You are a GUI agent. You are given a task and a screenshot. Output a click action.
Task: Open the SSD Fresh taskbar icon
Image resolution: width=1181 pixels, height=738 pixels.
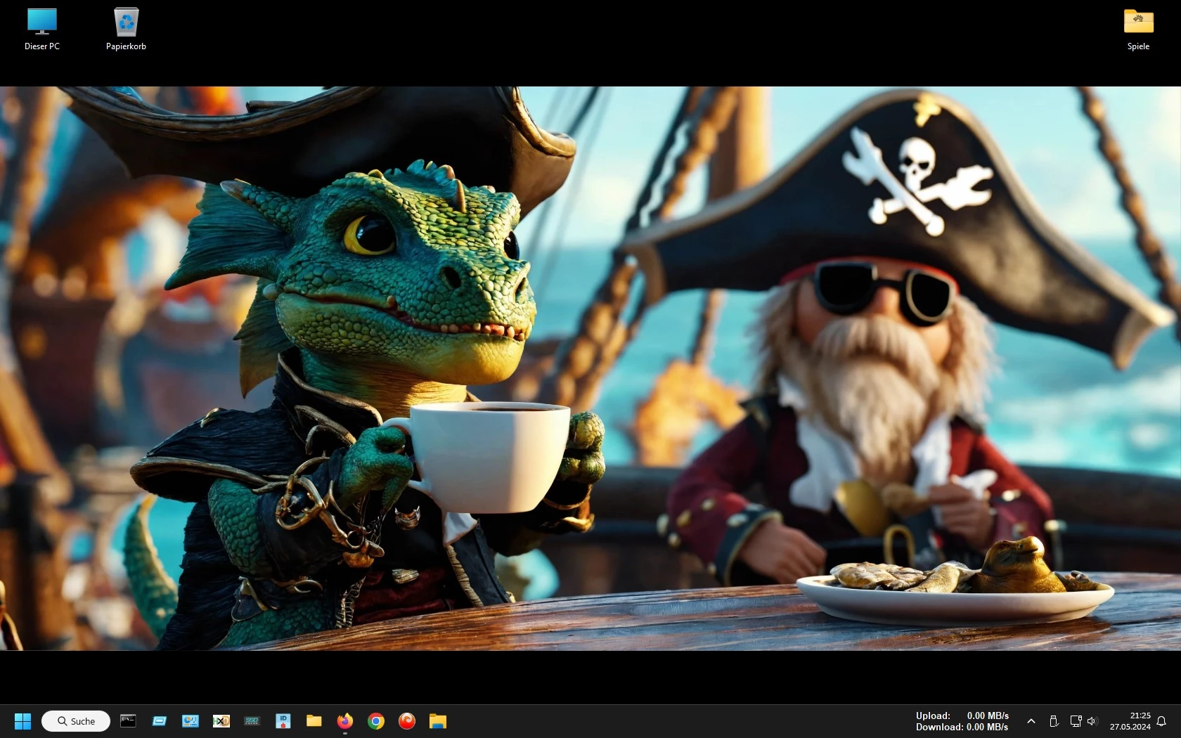(252, 720)
